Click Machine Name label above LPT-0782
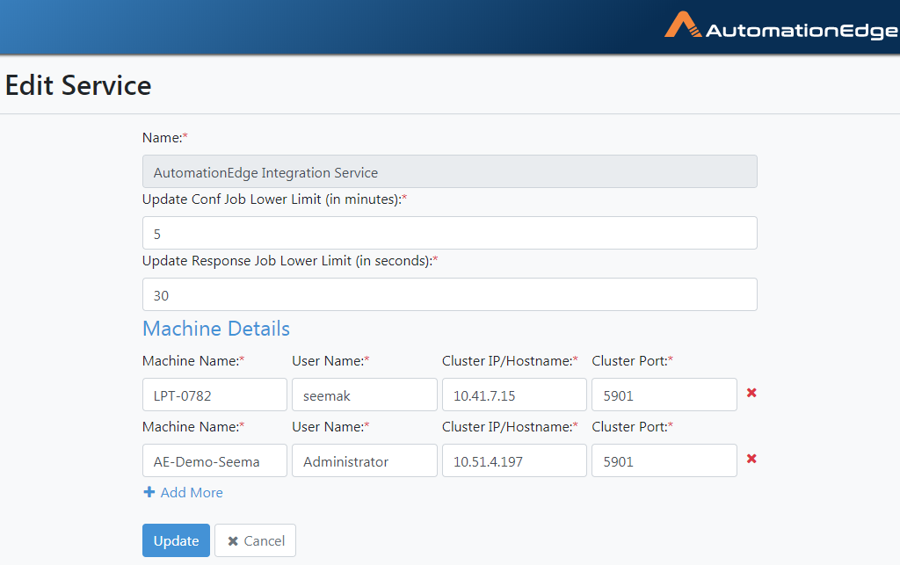Image resolution: width=900 pixels, height=565 pixels. pyautogui.click(x=193, y=361)
